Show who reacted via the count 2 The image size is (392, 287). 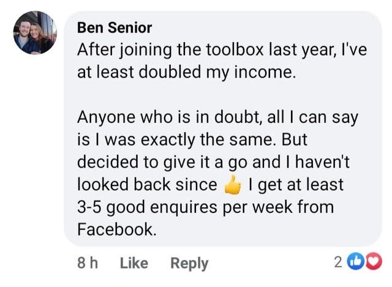pyautogui.click(x=339, y=263)
